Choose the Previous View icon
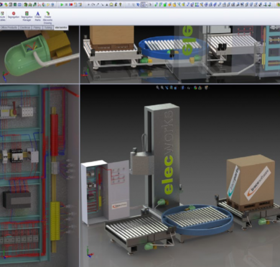 click(x=167, y=88)
